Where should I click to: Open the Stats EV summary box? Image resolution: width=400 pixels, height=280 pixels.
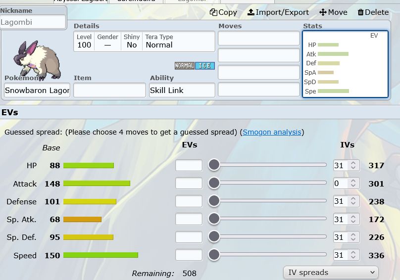(345, 64)
